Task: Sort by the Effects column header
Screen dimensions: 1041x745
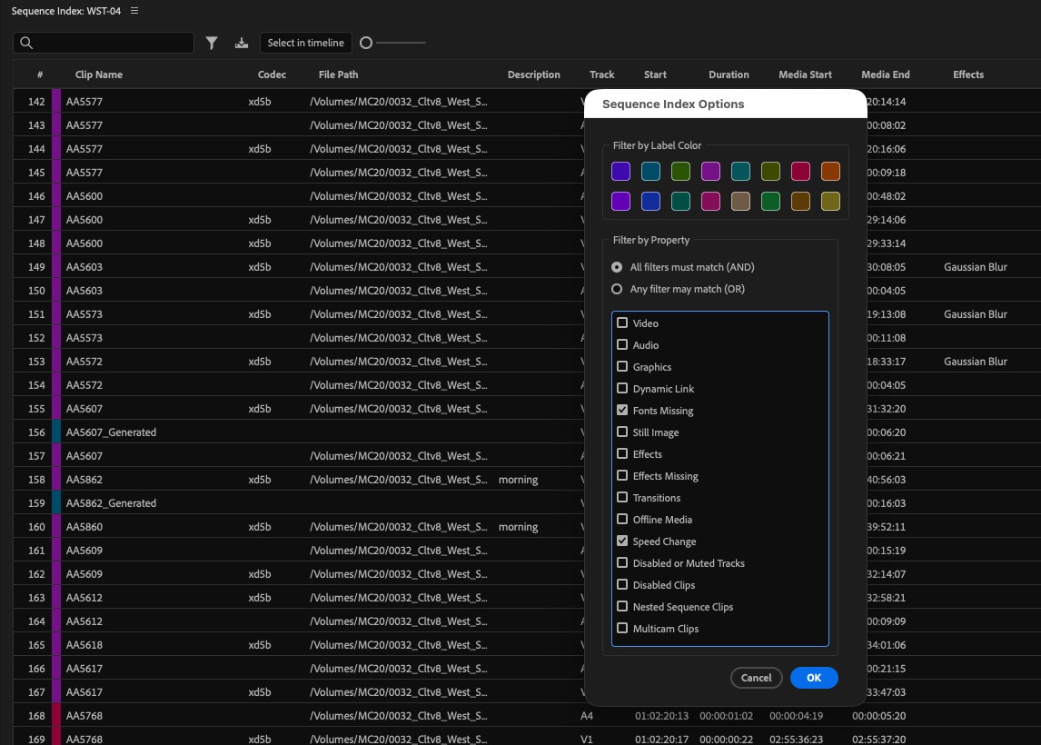Action: click(x=968, y=74)
